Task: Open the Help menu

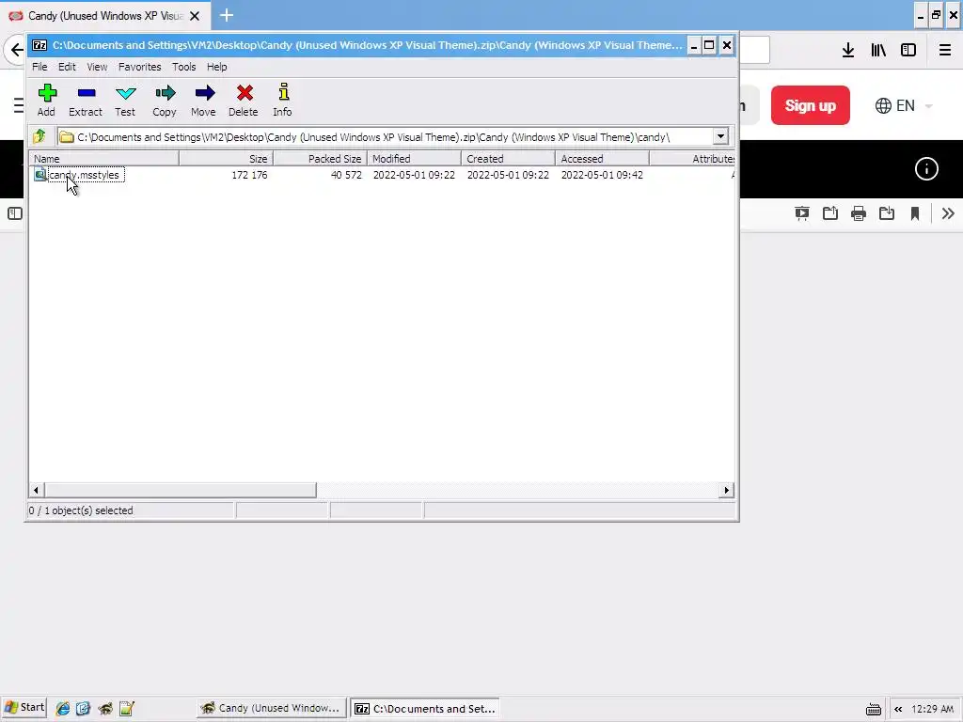Action: coord(217,67)
